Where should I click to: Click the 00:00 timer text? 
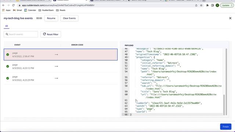pos(39,18)
